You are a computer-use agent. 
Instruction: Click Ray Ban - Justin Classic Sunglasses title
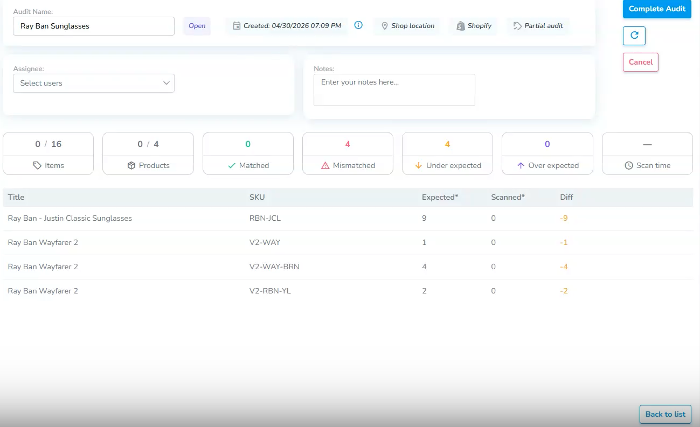(70, 218)
